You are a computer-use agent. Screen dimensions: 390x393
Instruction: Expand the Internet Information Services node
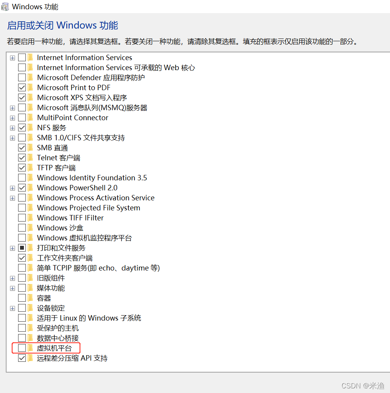click(x=13, y=58)
